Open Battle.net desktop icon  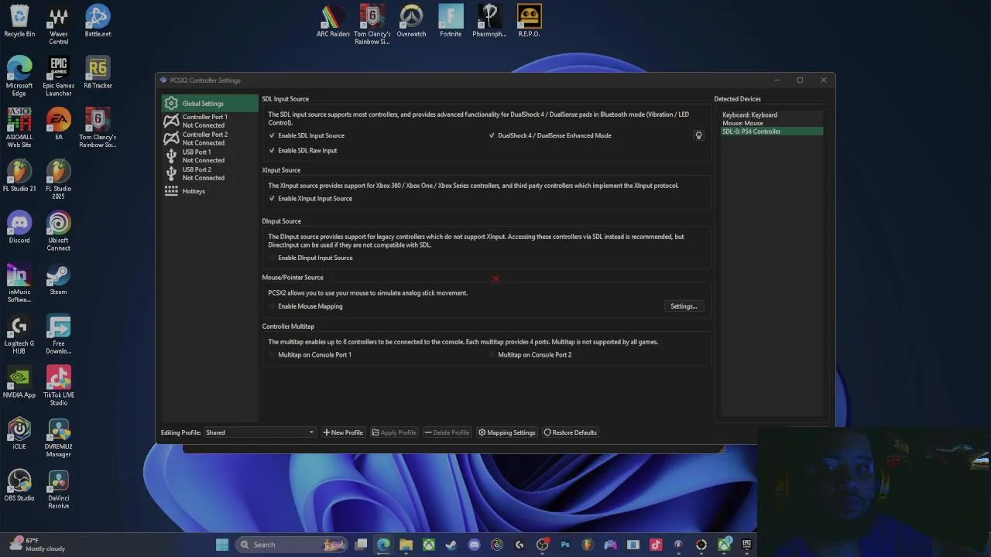point(98,22)
